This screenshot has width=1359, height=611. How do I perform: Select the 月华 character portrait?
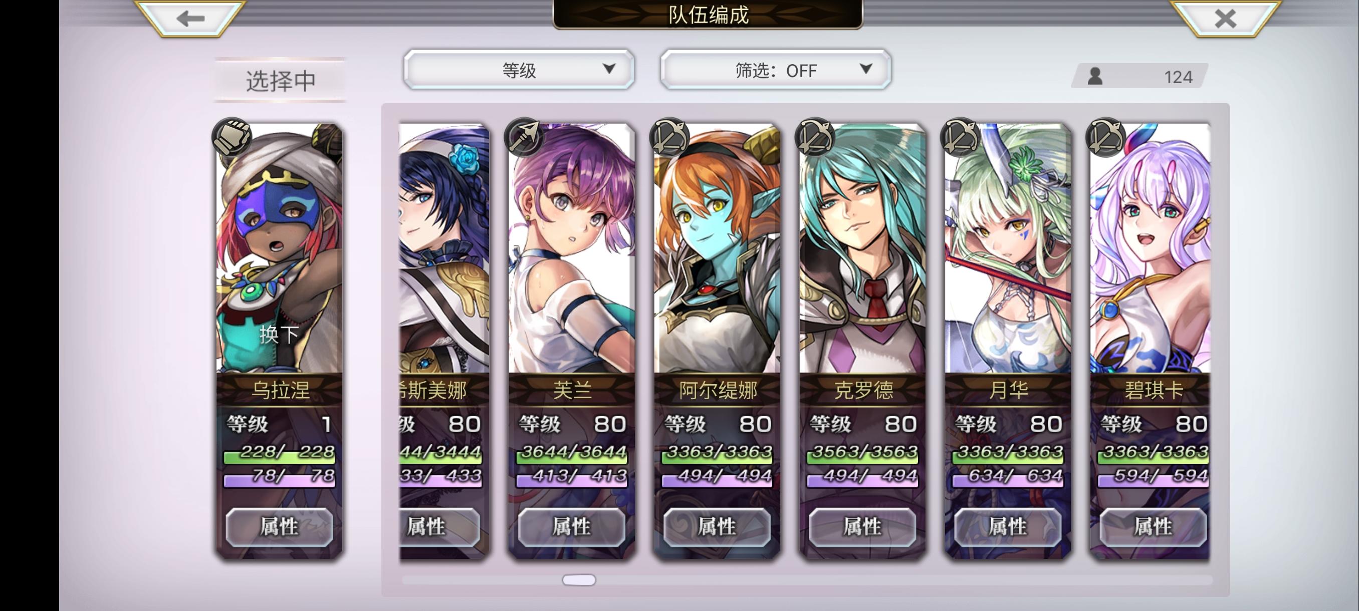click(1008, 248)
